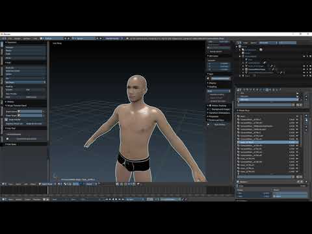Open the Set Origin dropdown
The image size is (312, 234).
(x=25, y=83)
